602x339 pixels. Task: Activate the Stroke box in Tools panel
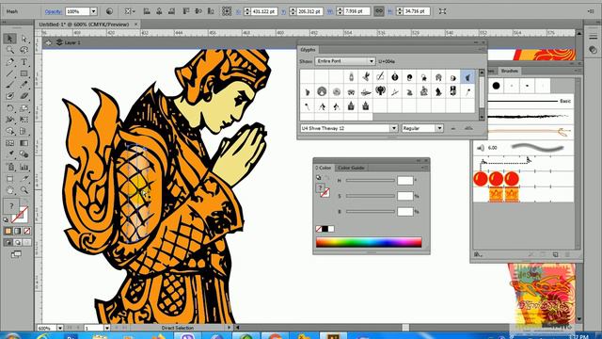[x=20, y=215]
